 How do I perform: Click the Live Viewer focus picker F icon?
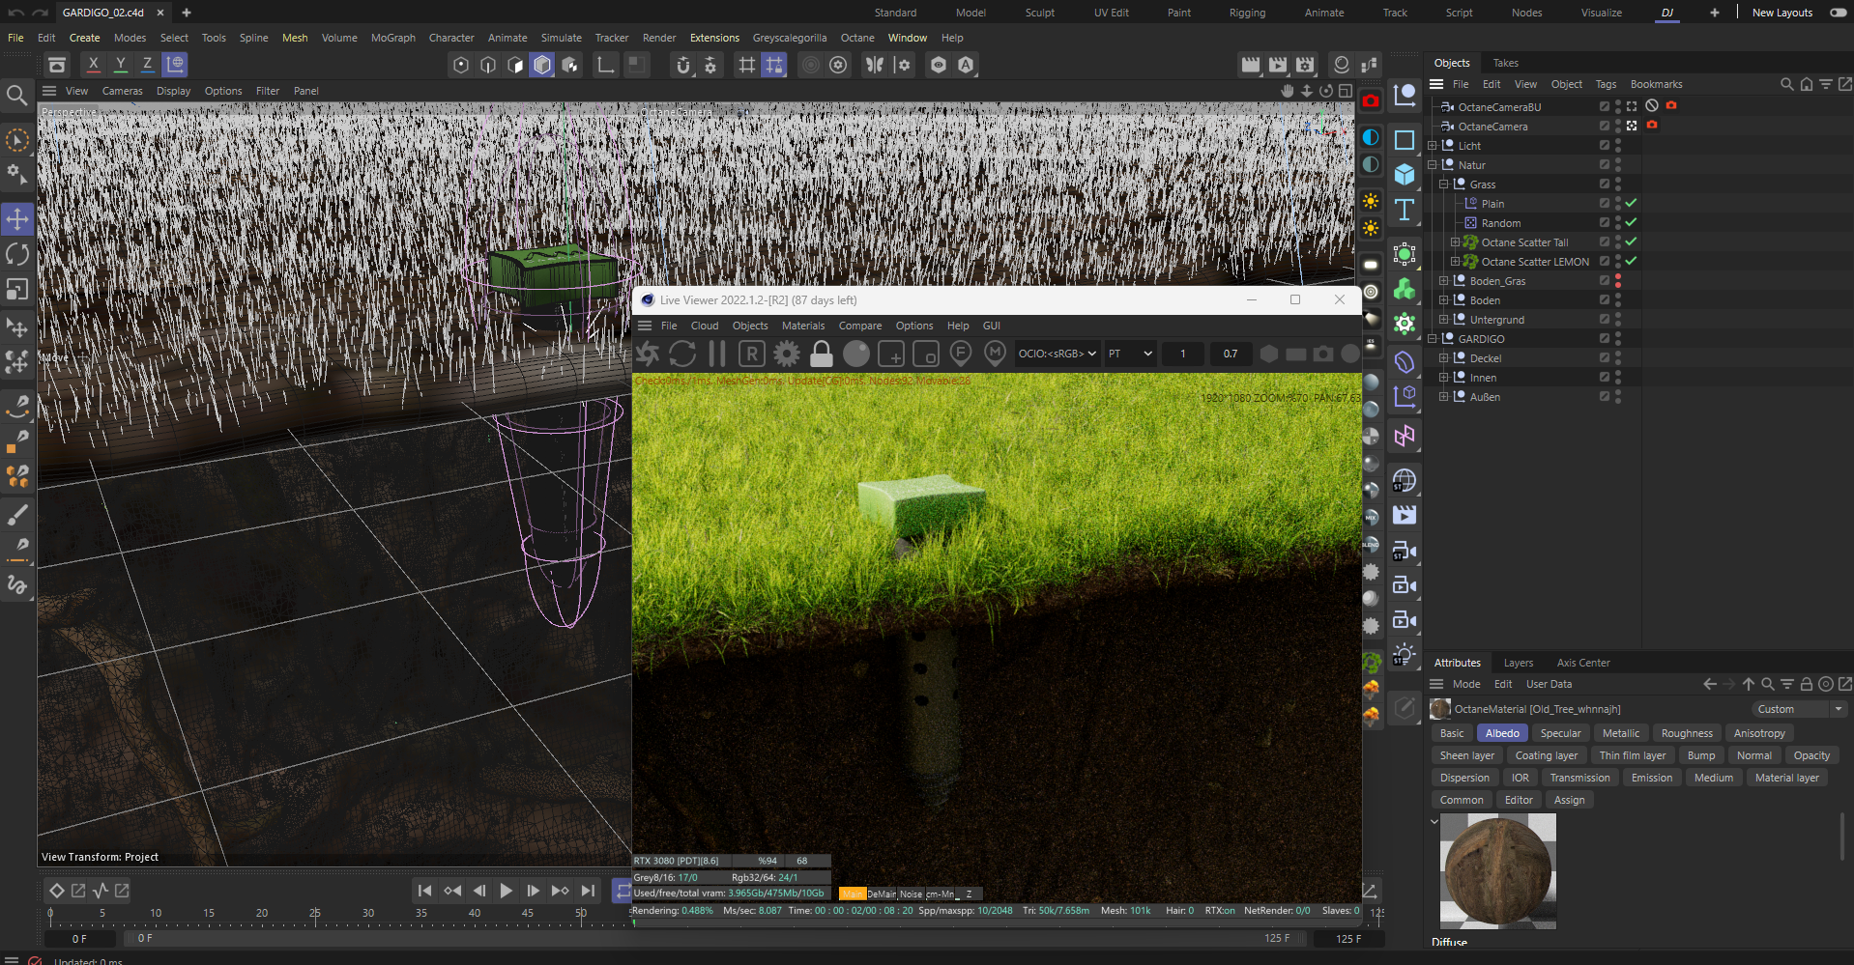pos(960,354)
